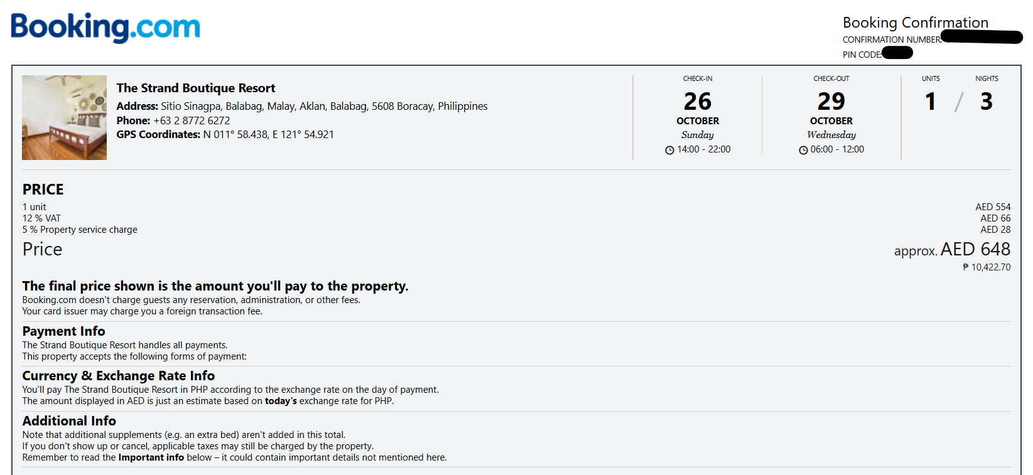Click the foreign transaction fee sentence
Image resolution: width=1033 pixels, height=475 pixels.
pos(143,311)
